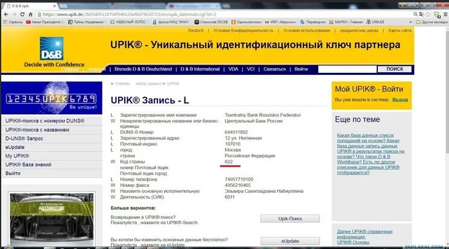Click the address bar URL field

click(224, 14)
